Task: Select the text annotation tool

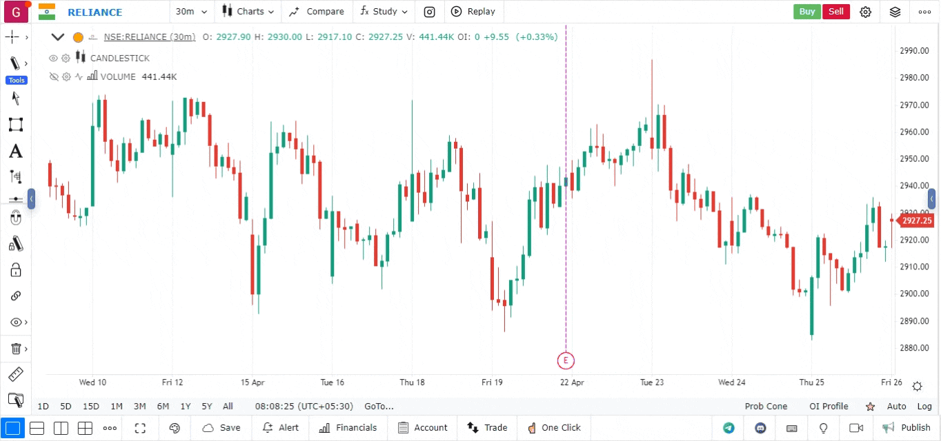Action: 15,151
